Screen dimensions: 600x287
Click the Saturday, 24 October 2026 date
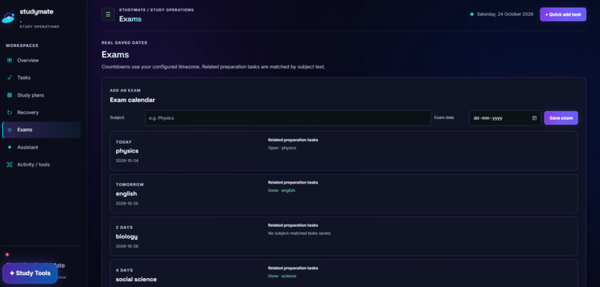point(505,14)
